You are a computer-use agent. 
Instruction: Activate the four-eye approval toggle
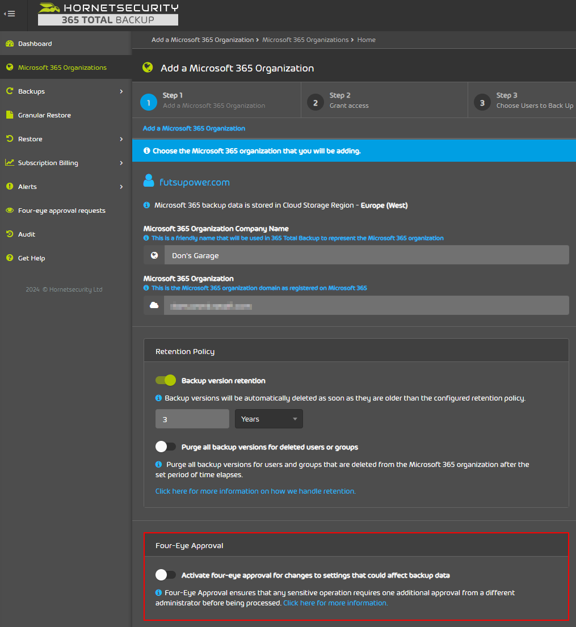166,575
